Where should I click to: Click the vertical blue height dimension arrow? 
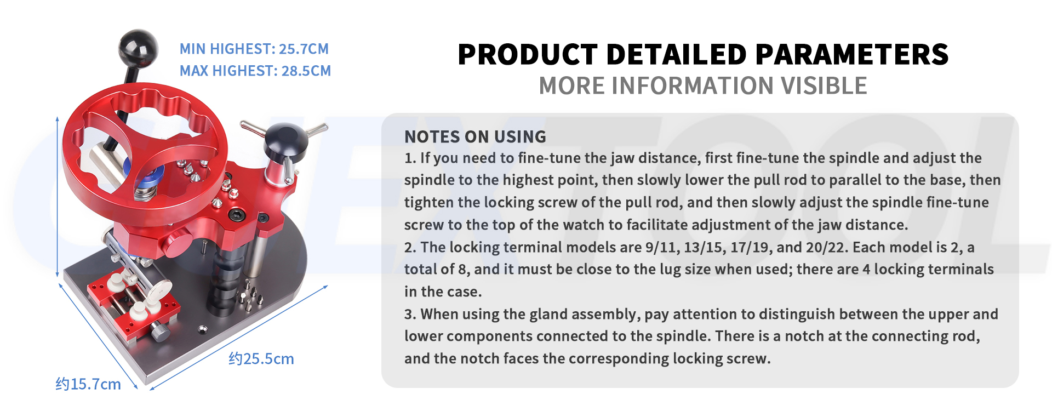click(58, 197)
